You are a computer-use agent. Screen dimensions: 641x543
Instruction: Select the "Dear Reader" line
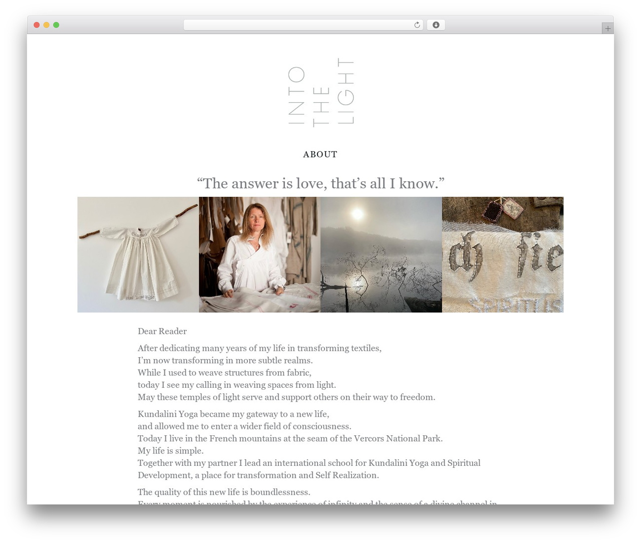[162, 331]
